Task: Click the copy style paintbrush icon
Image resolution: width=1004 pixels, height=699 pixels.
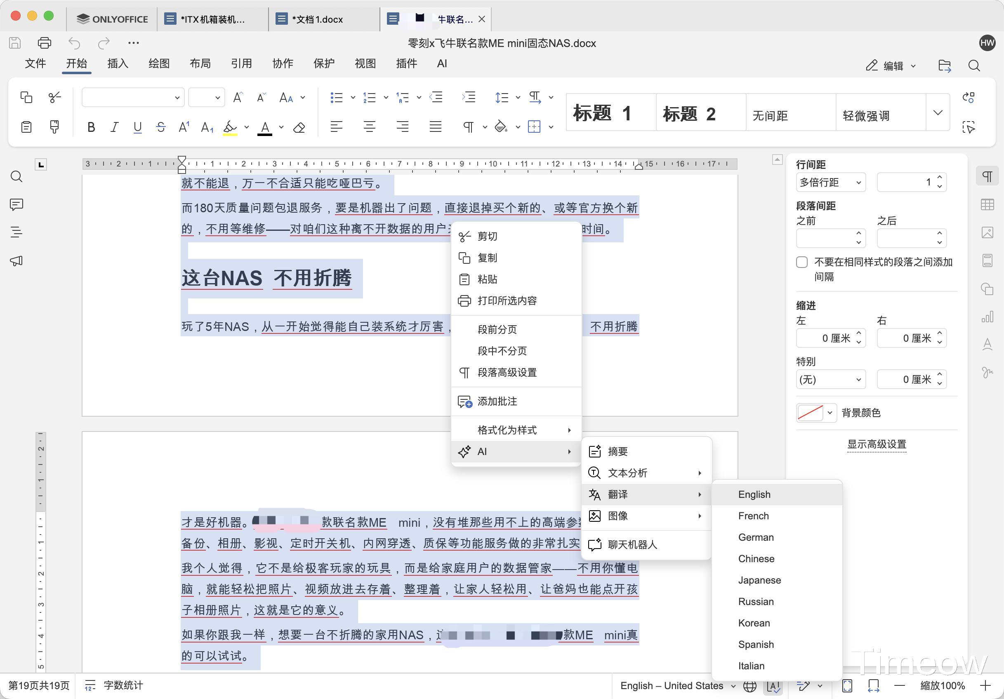Action: [54, 127]
